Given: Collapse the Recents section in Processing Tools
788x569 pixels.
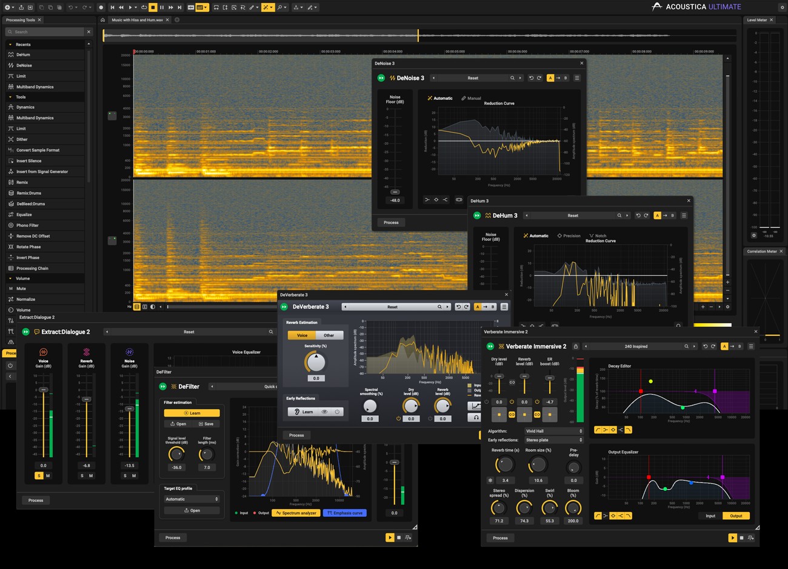Looking at the screenshot, I should (x=10, y=44).
